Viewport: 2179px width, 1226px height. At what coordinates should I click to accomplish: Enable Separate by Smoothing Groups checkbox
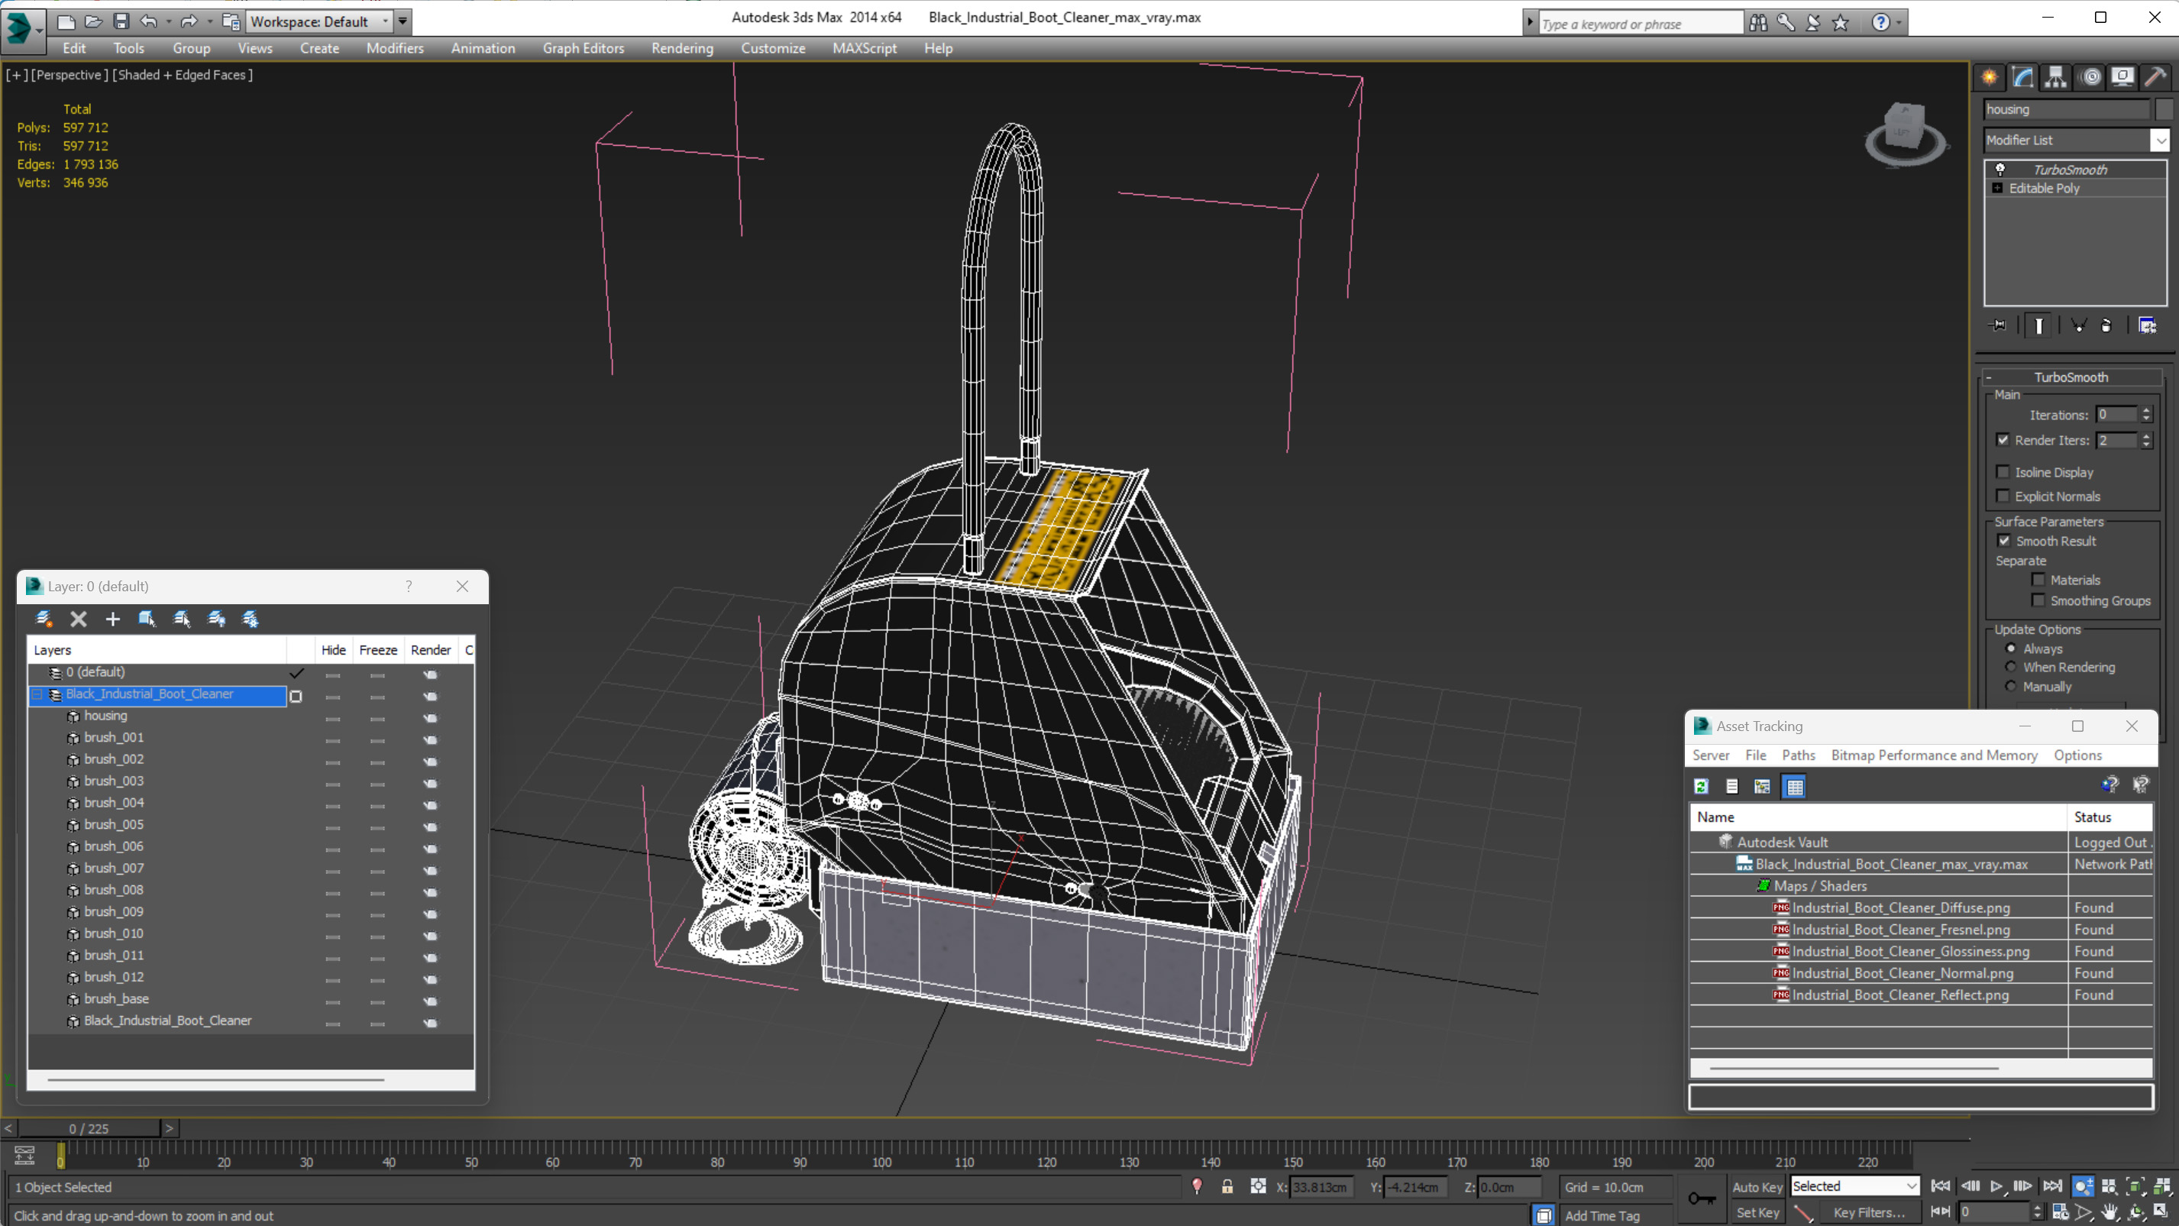[x=2038, y=600]
